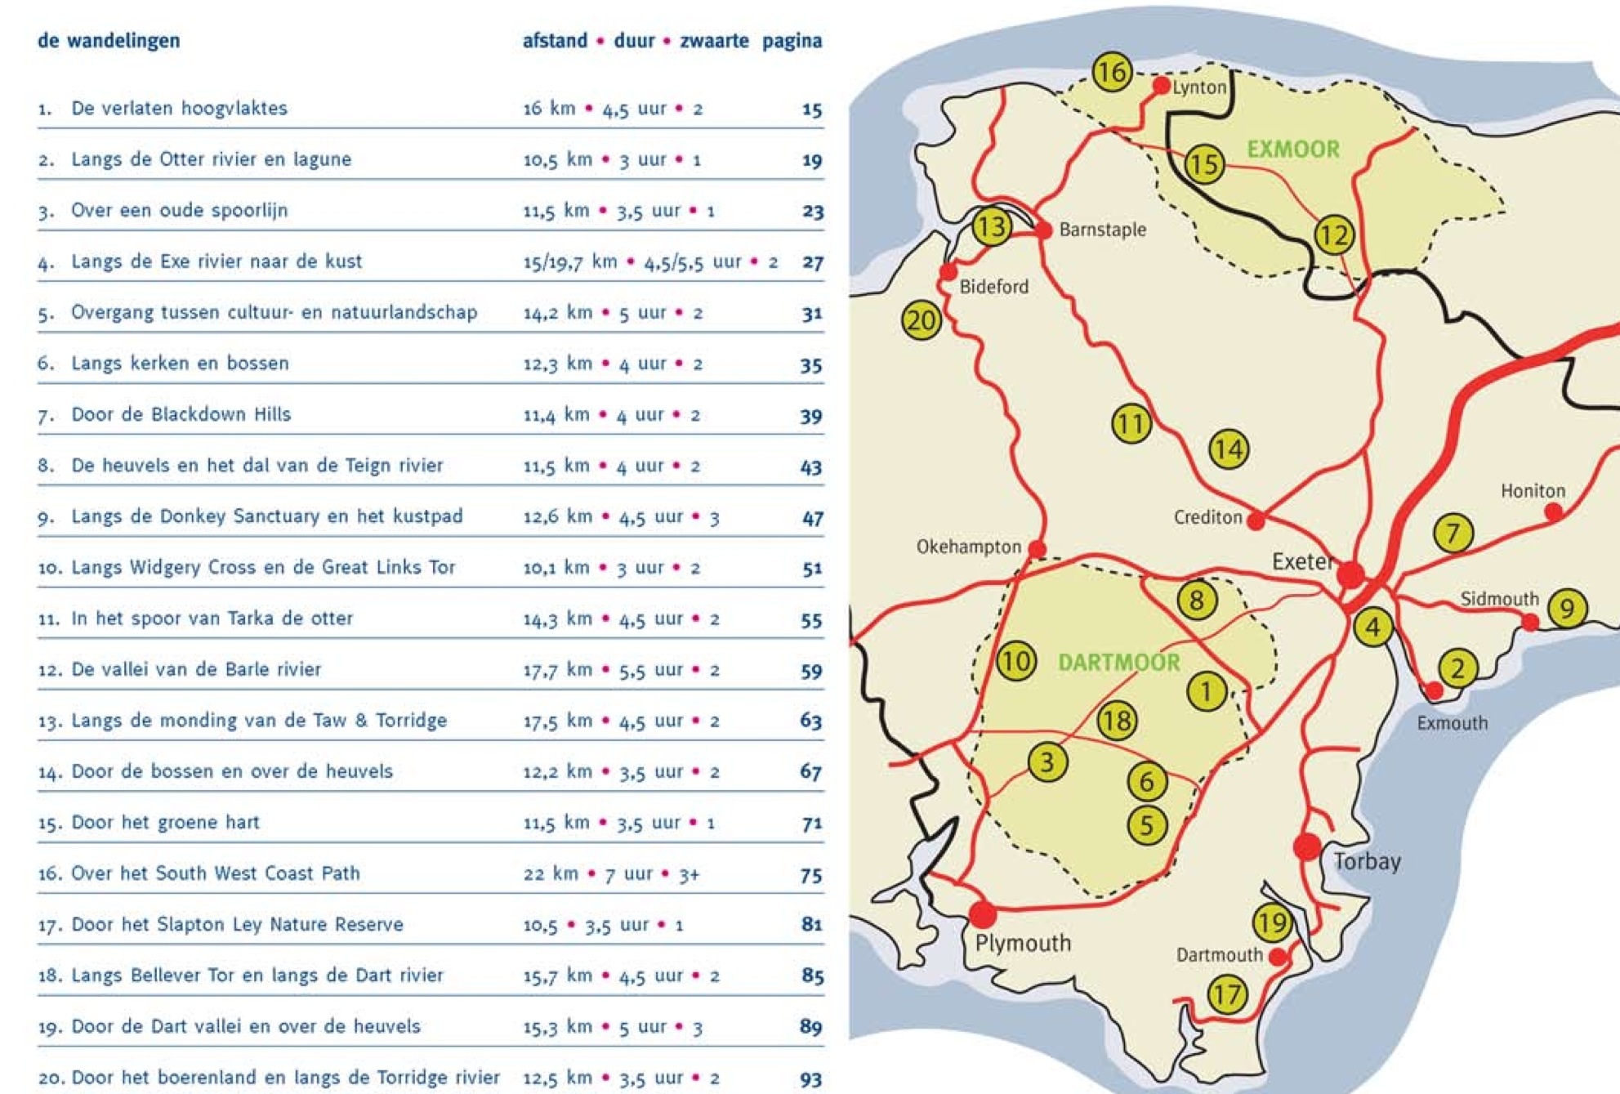Select marker 19 above Dartmouth
Viewport: 1620px width, 1094px height.
pyautogui.click(x=1272, y=923)
